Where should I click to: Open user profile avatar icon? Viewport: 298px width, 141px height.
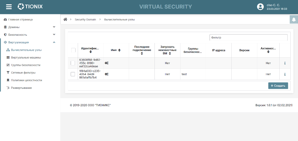pos(260,7)
